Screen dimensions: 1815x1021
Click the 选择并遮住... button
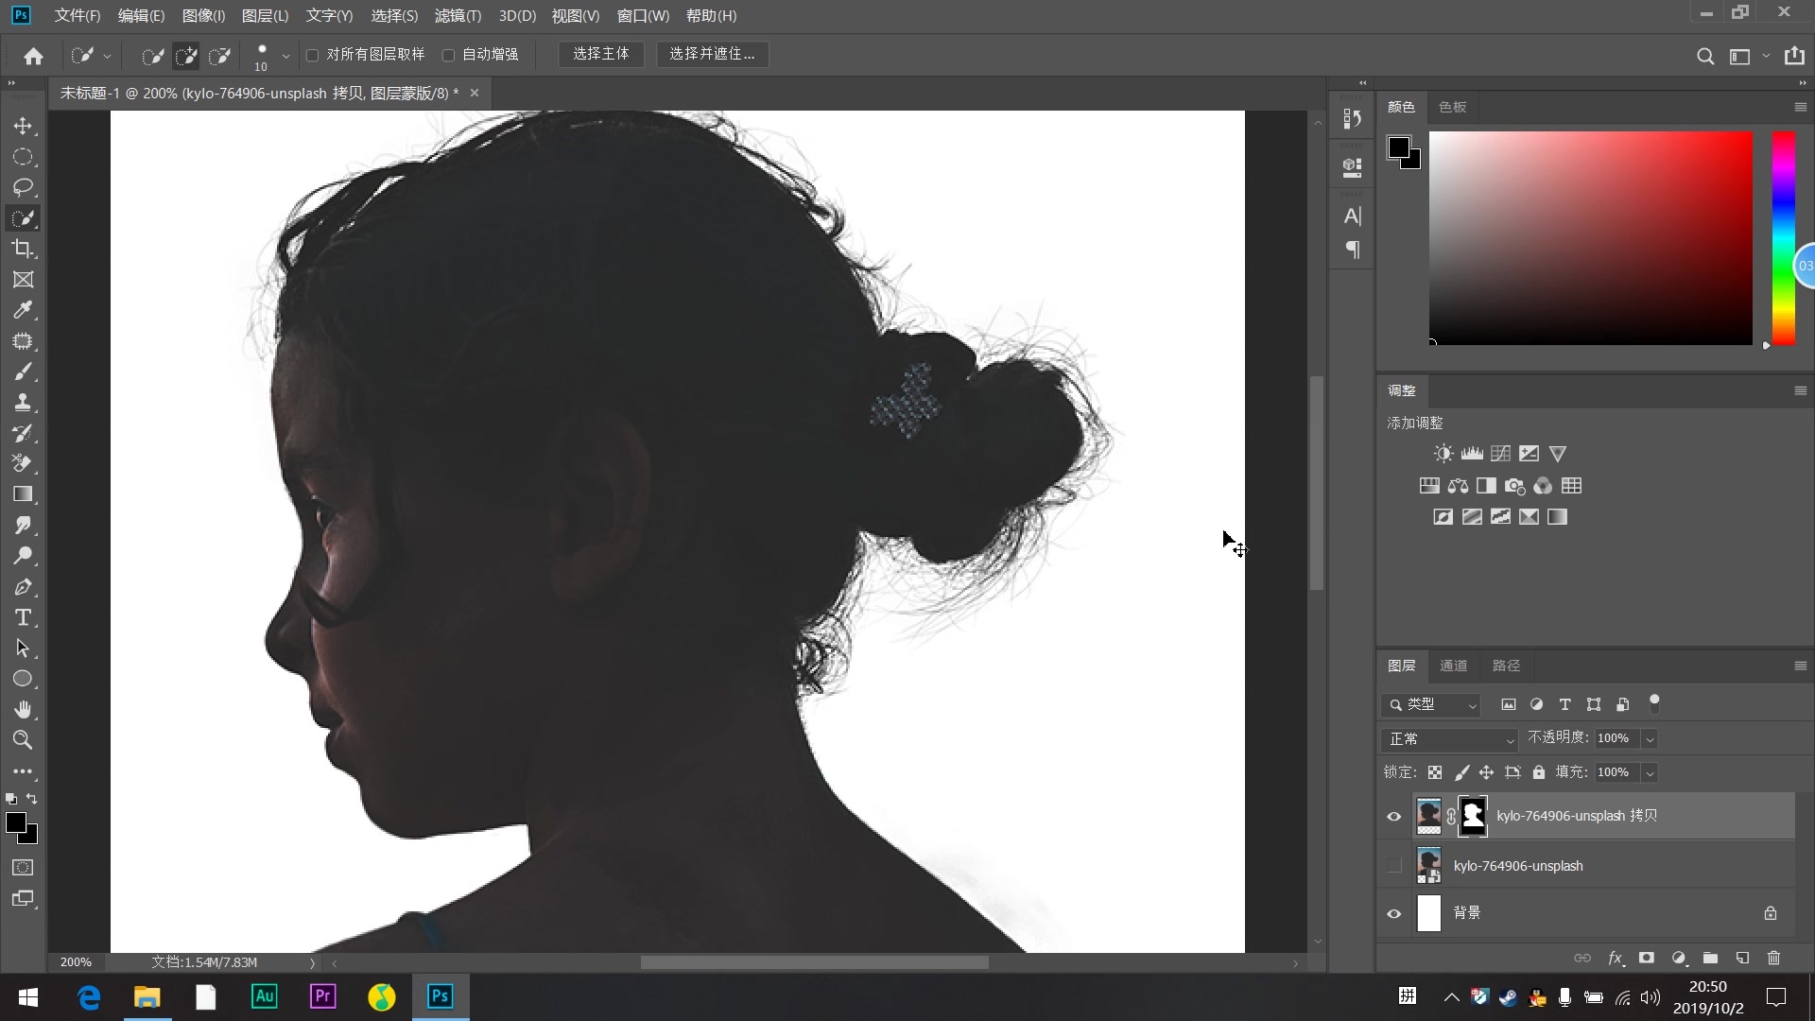pos(712,54)
